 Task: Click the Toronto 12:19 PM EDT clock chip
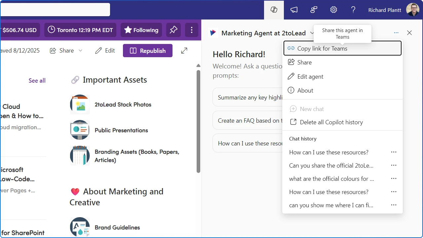80,30
